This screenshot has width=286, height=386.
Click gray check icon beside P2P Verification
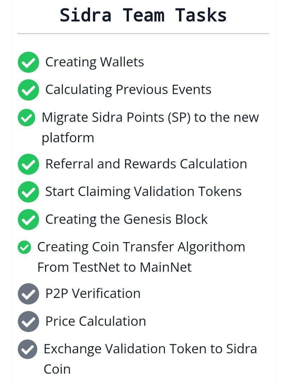pos(28,294)
